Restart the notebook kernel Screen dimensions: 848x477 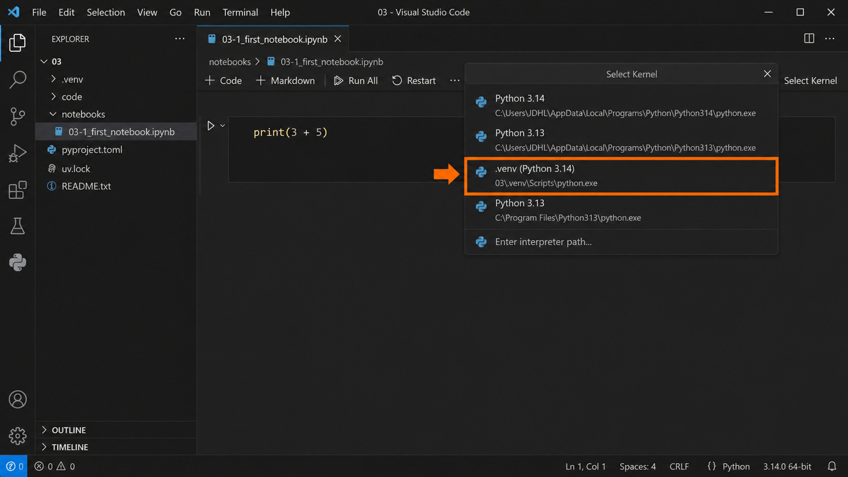coord(414,81)
